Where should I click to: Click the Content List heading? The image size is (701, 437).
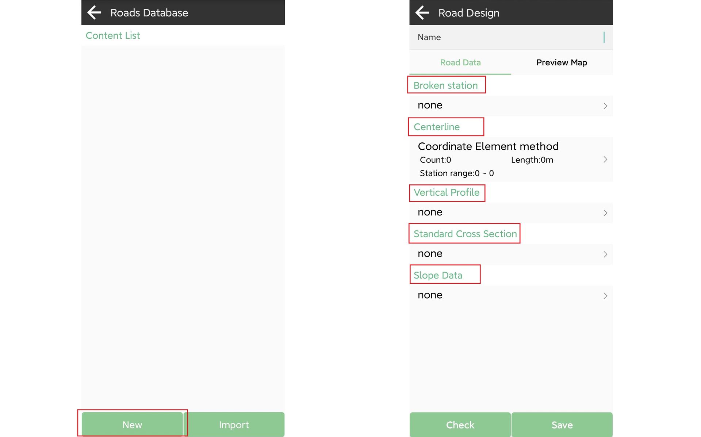pyautogui.click(x=112, y=35)
